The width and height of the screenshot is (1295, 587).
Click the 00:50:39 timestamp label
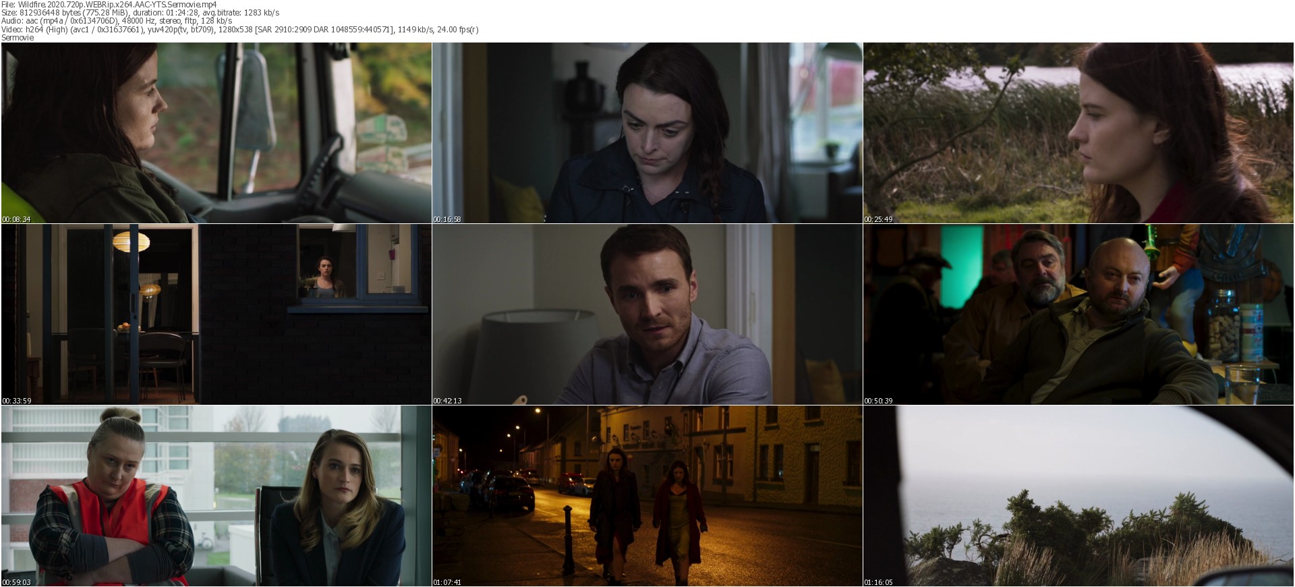point(878,401)
